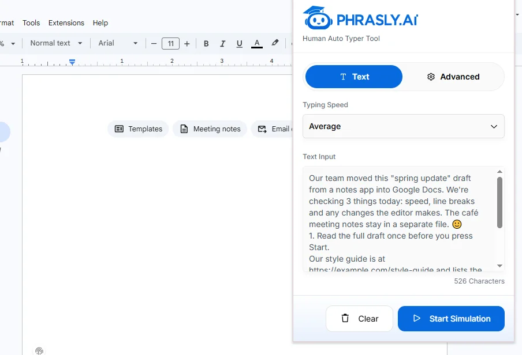This screenshot has height=355, width=522.
Task: Click the Advanced gear icon
Action: coord(431,77)
